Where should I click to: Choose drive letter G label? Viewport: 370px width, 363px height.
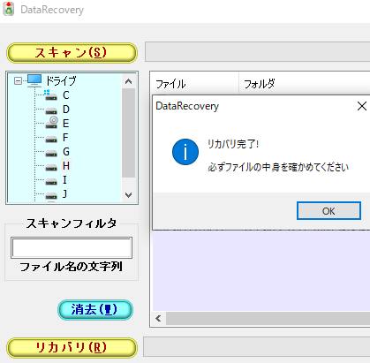click(x=66, y=152)
